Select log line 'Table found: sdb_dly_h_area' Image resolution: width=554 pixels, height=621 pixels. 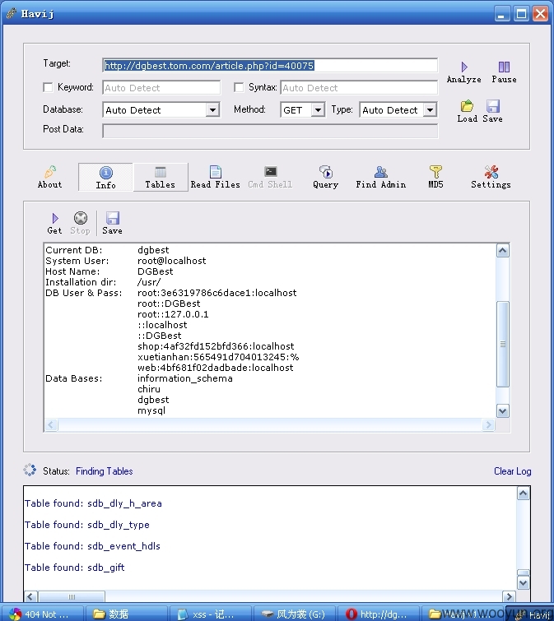click(93, 503)
